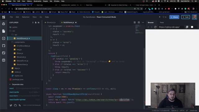Screen dimensions: 199x112
Task: Open the Sandbox Info cube icon
Action: coord(4,24)
